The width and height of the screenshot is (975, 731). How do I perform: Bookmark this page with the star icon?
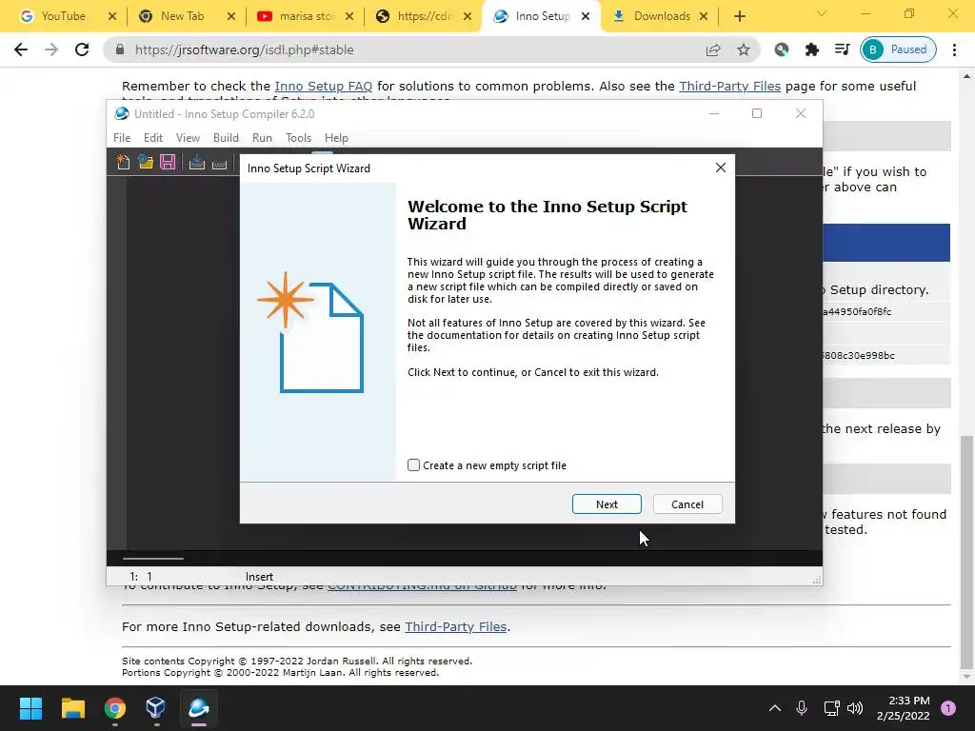coord(743,49)
